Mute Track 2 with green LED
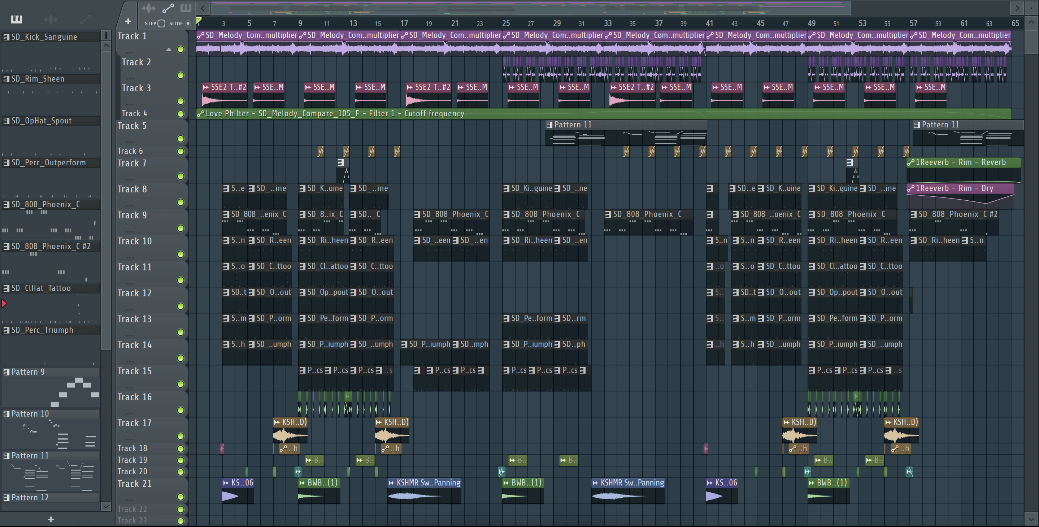The image size is (1039, 527). tap(181, 75)
